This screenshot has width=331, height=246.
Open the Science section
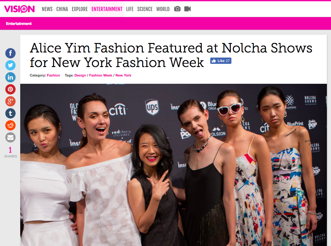tap(145, 9)
